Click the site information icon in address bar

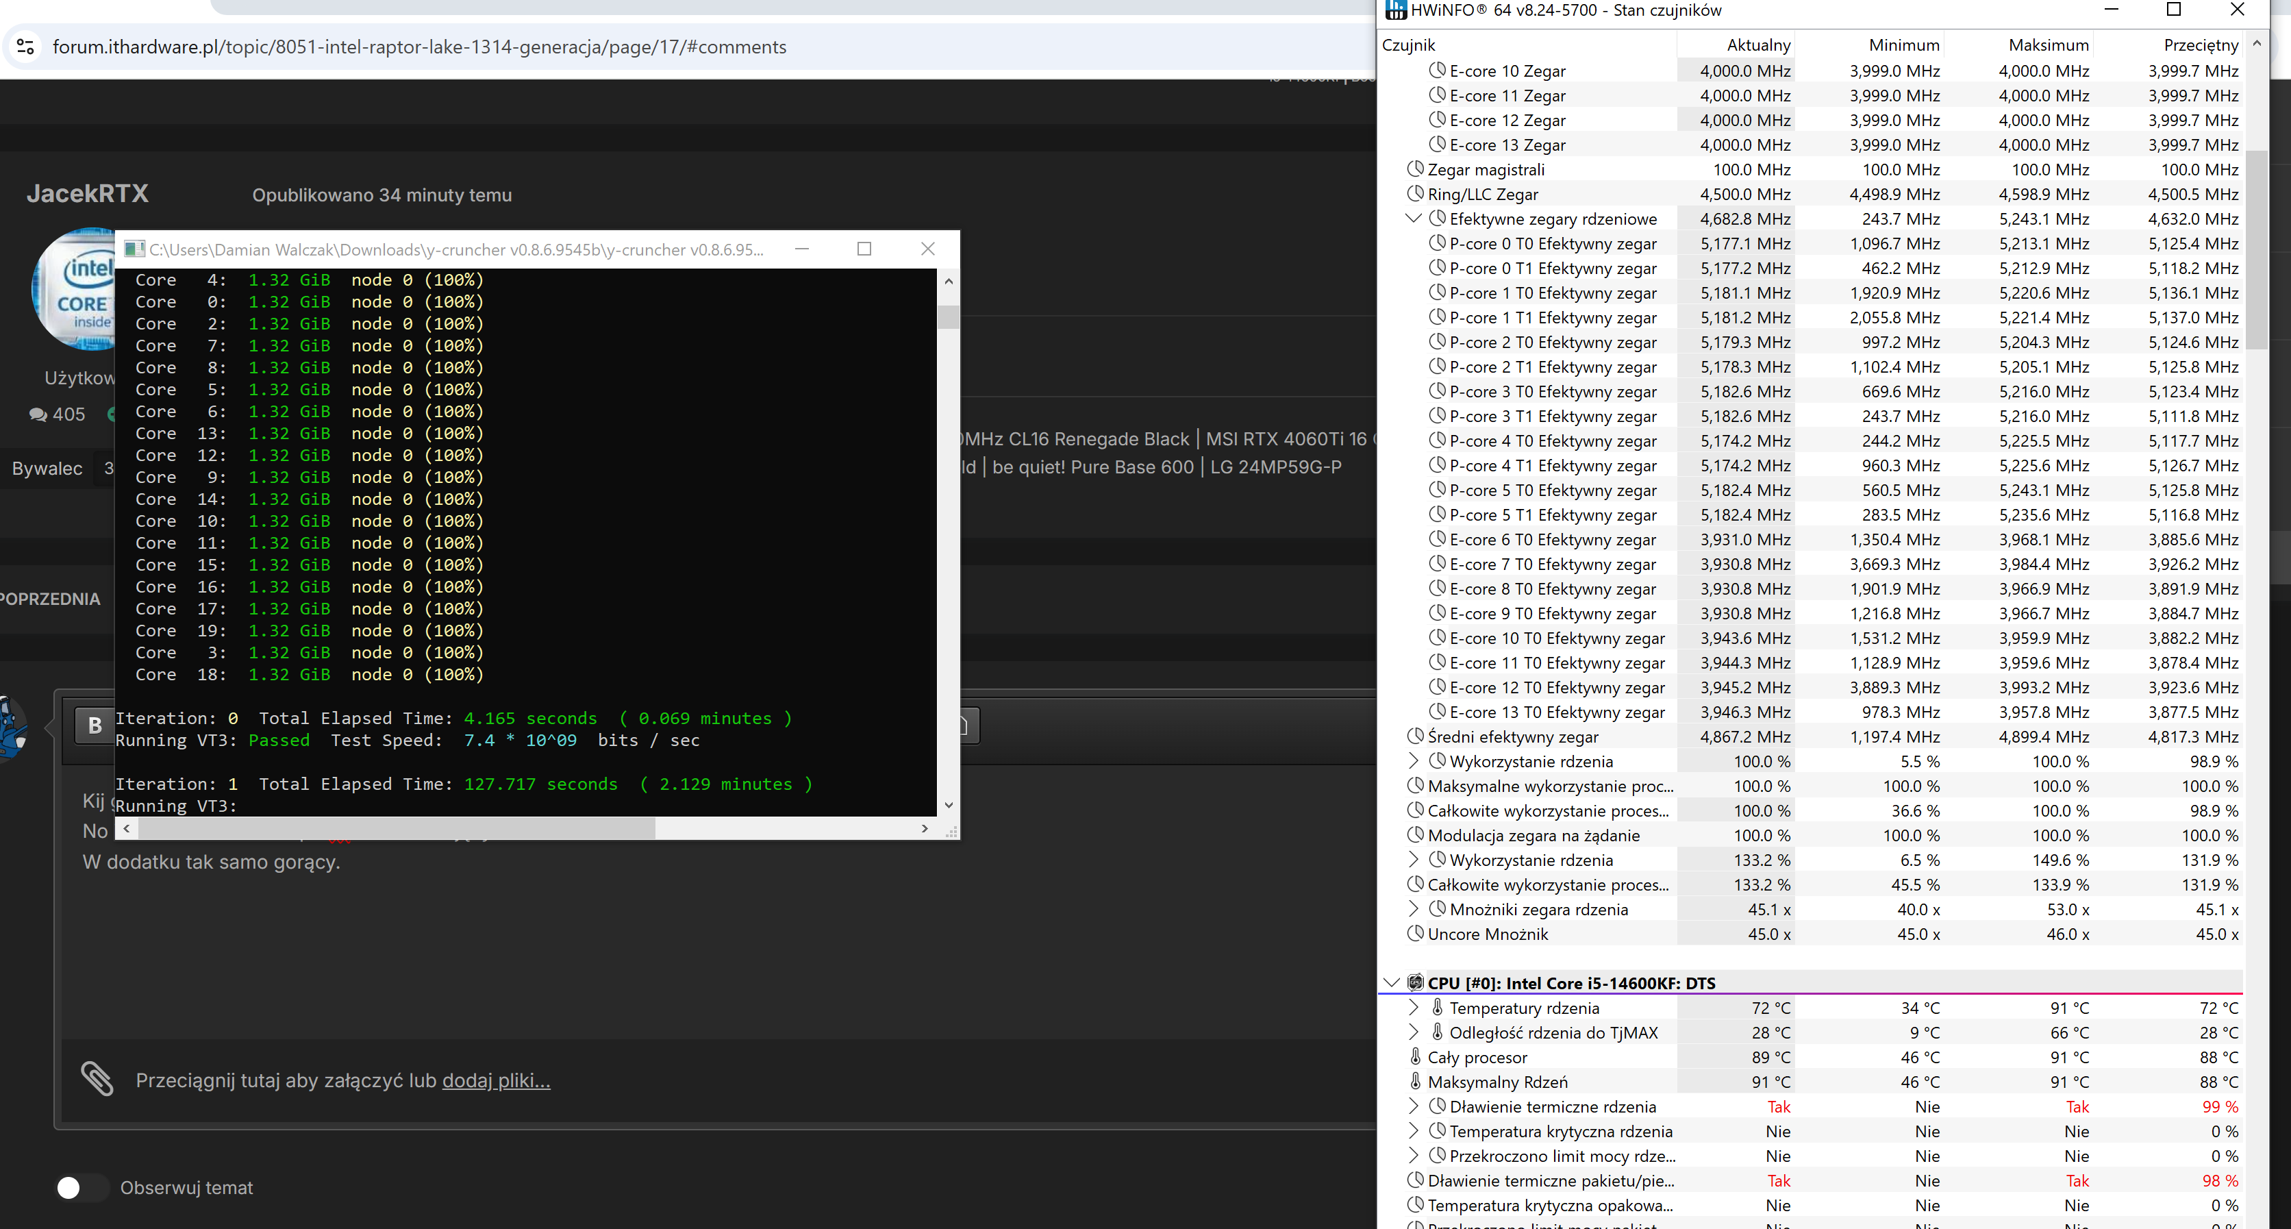(26, 47)
